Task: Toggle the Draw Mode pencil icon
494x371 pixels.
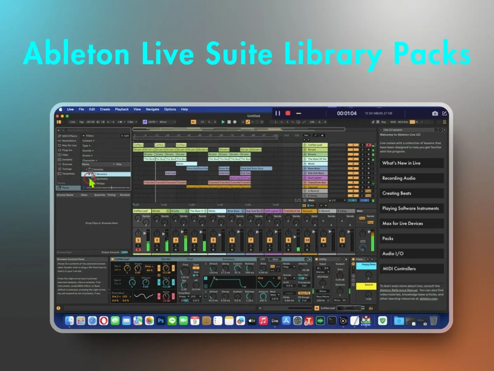Action: click(x=374, y=122)
